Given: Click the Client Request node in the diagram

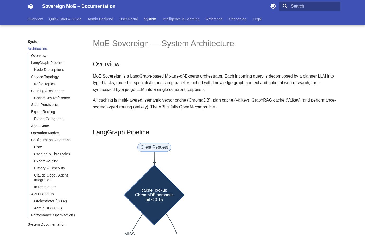Looking at the screenshot, I should tap(154, 147).
